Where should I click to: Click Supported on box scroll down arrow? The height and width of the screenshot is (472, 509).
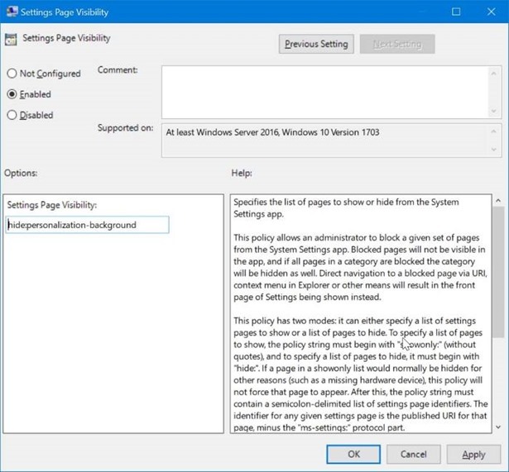point(494,150)
